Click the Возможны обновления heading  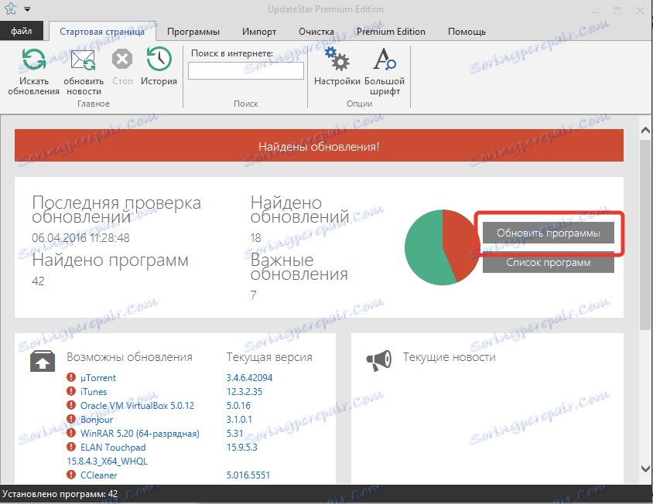tap(129, 357)
